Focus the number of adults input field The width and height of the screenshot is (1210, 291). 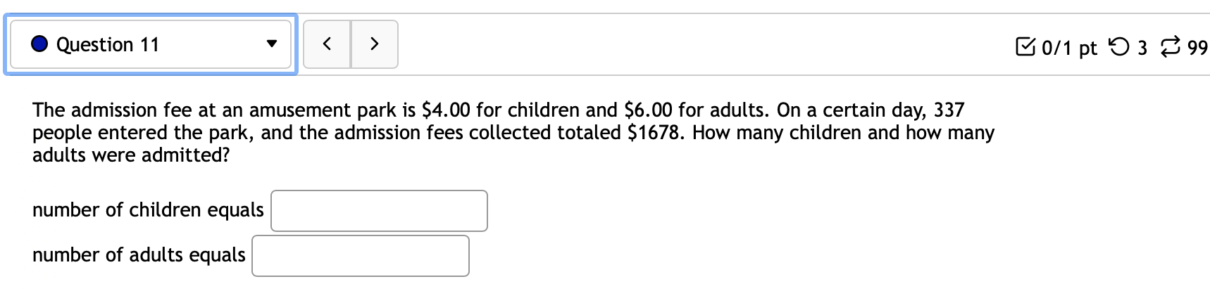click(x=361, y=256)
